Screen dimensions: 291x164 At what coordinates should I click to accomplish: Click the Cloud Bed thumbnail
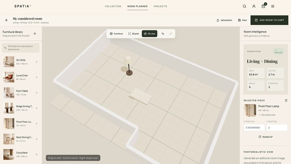[9, 155]
